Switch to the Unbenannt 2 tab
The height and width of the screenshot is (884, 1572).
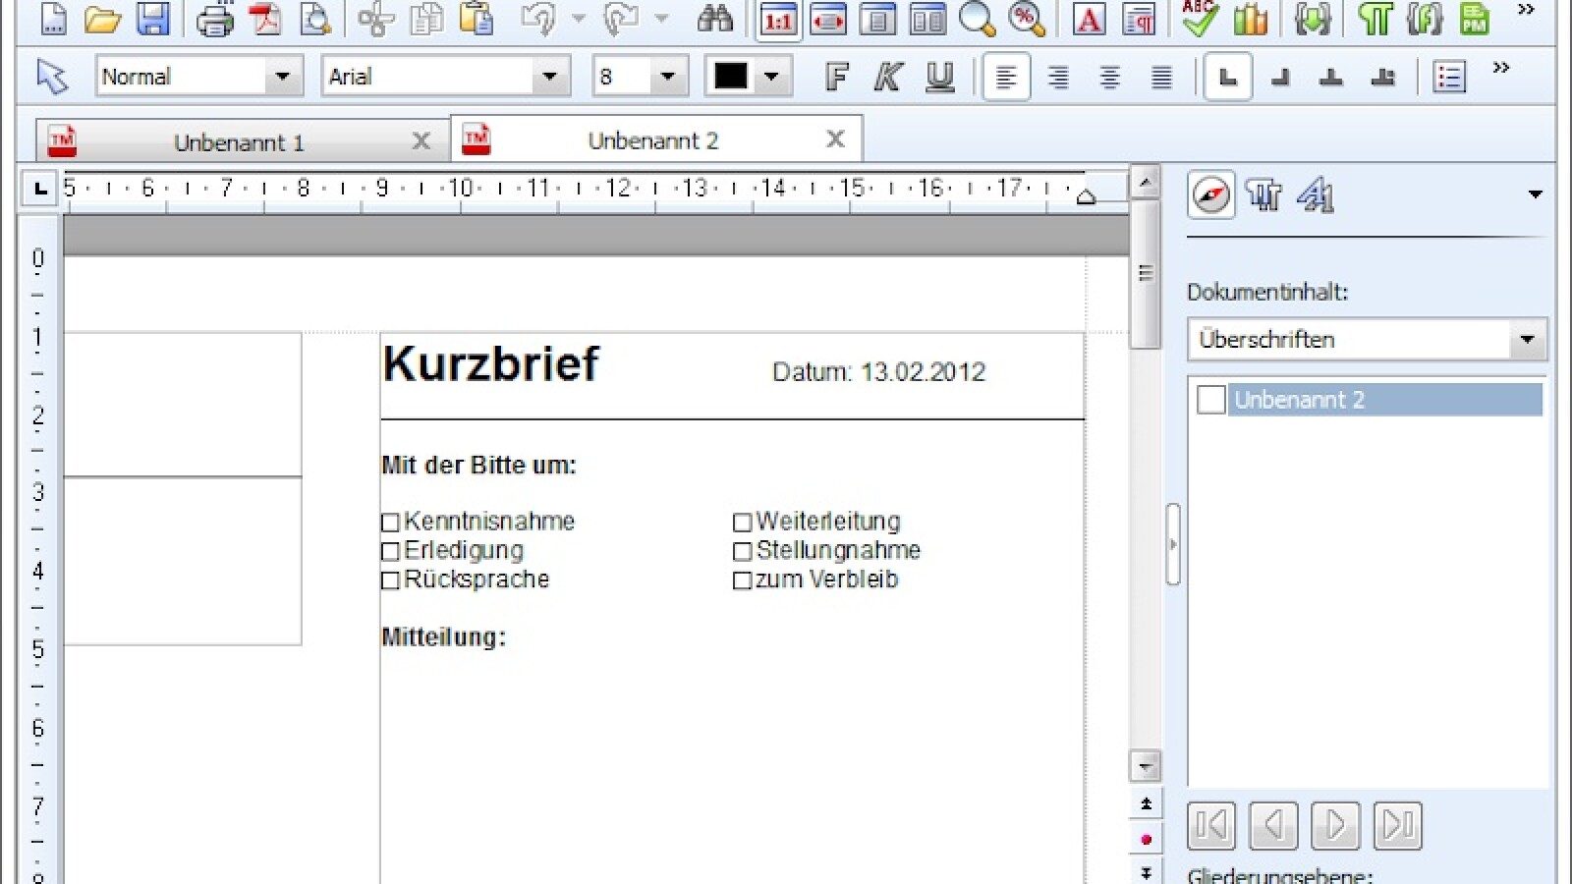tap(653, 138)
